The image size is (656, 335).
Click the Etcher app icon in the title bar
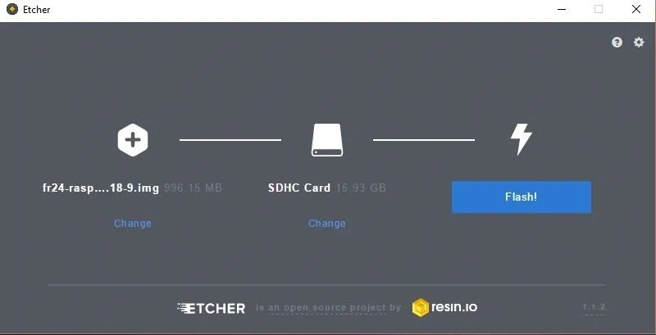click(x=12, y=9)
